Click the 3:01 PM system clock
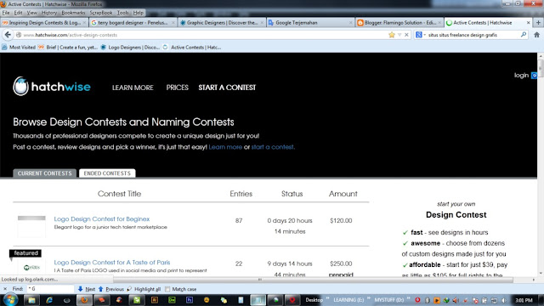544x306 pixels. tap(524, 300)
